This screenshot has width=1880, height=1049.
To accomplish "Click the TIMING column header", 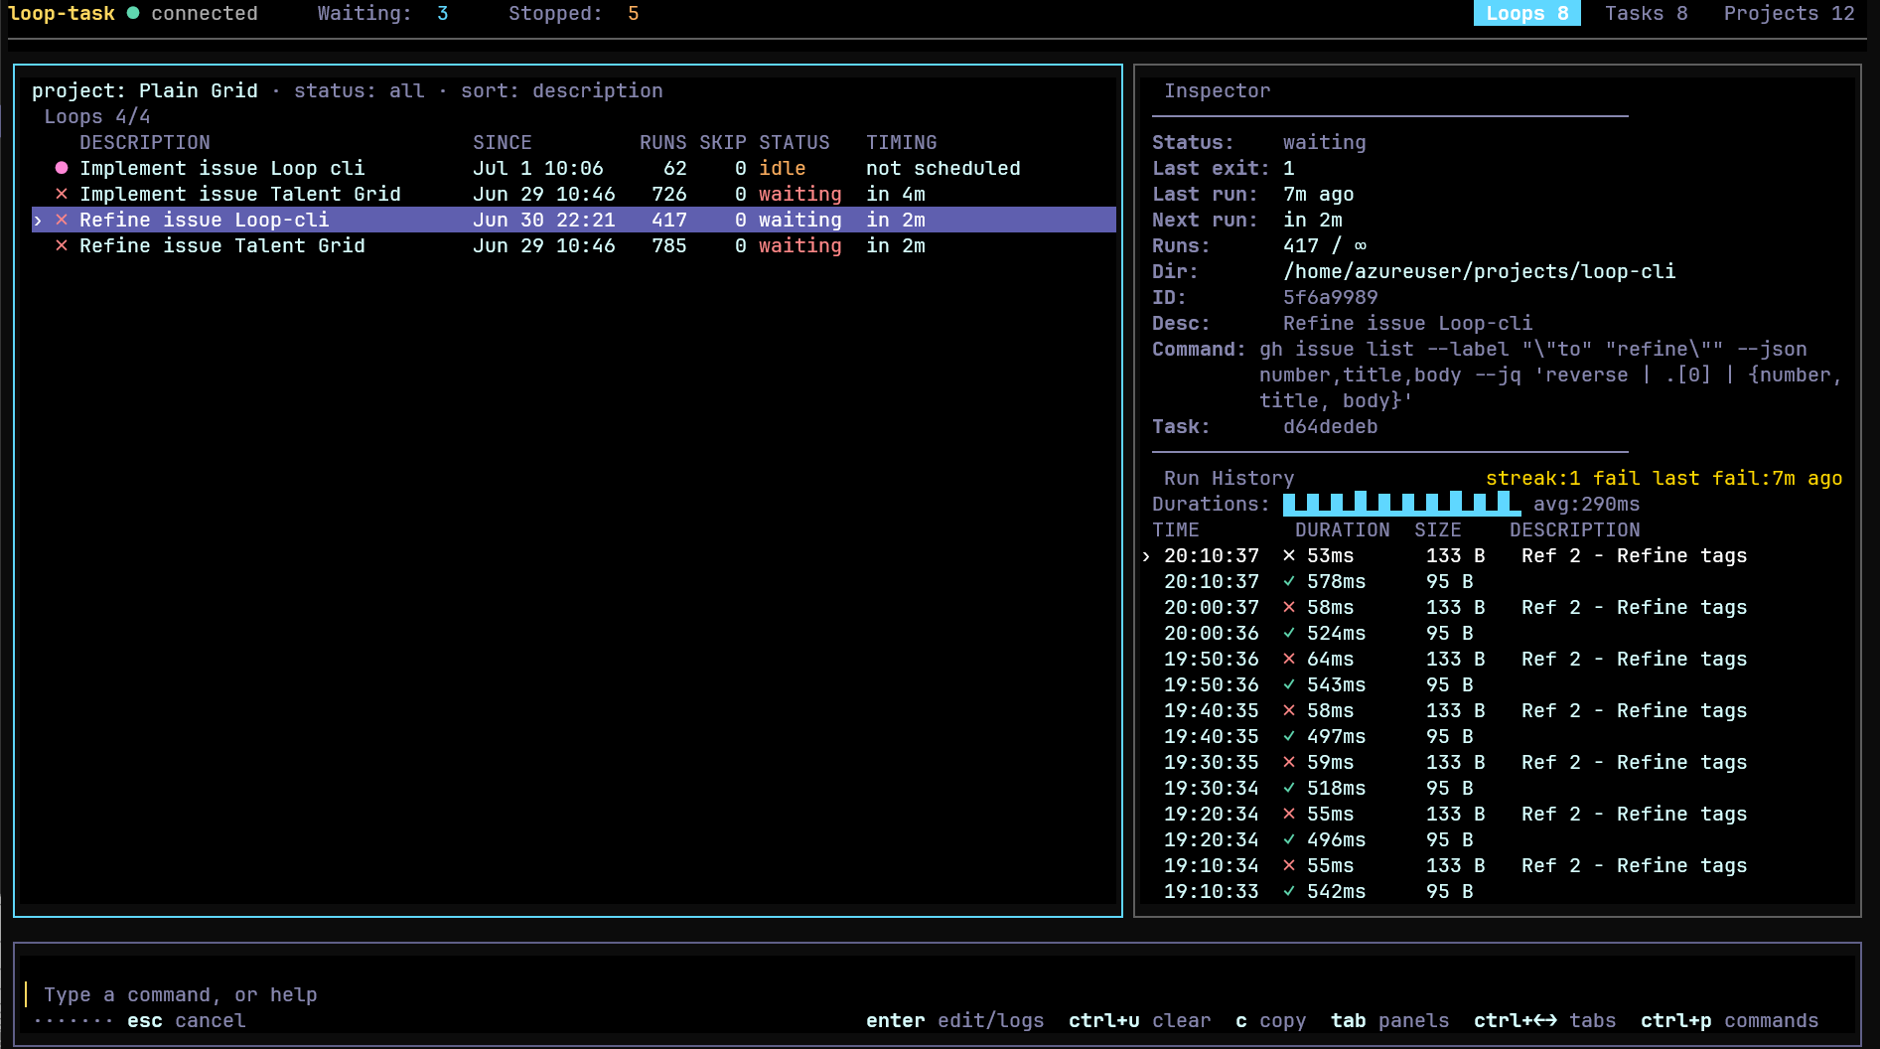I will coord(901,142).
